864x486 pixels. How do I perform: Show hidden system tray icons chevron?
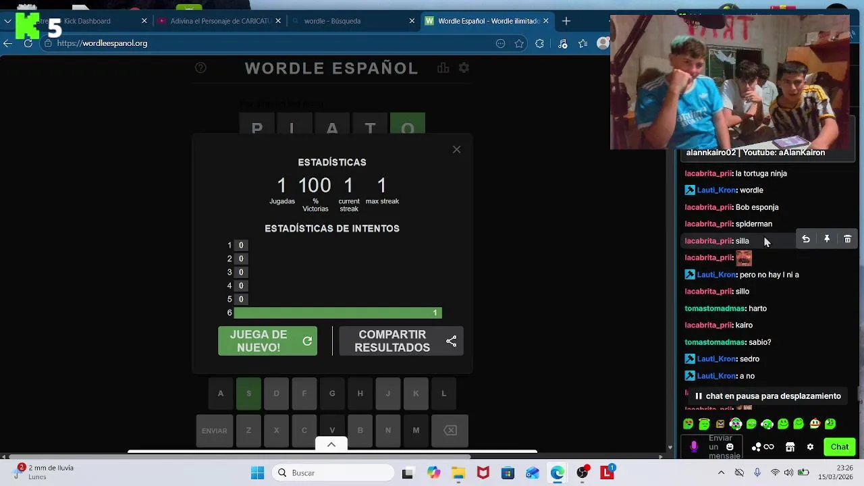pos(721,473)
